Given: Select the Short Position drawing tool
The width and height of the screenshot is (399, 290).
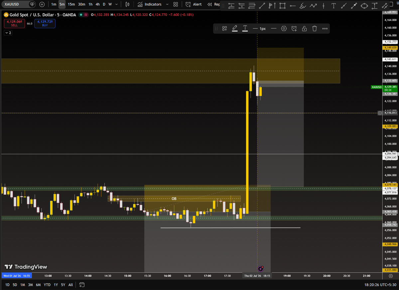Looking at the screenshot, I should 242,6.
